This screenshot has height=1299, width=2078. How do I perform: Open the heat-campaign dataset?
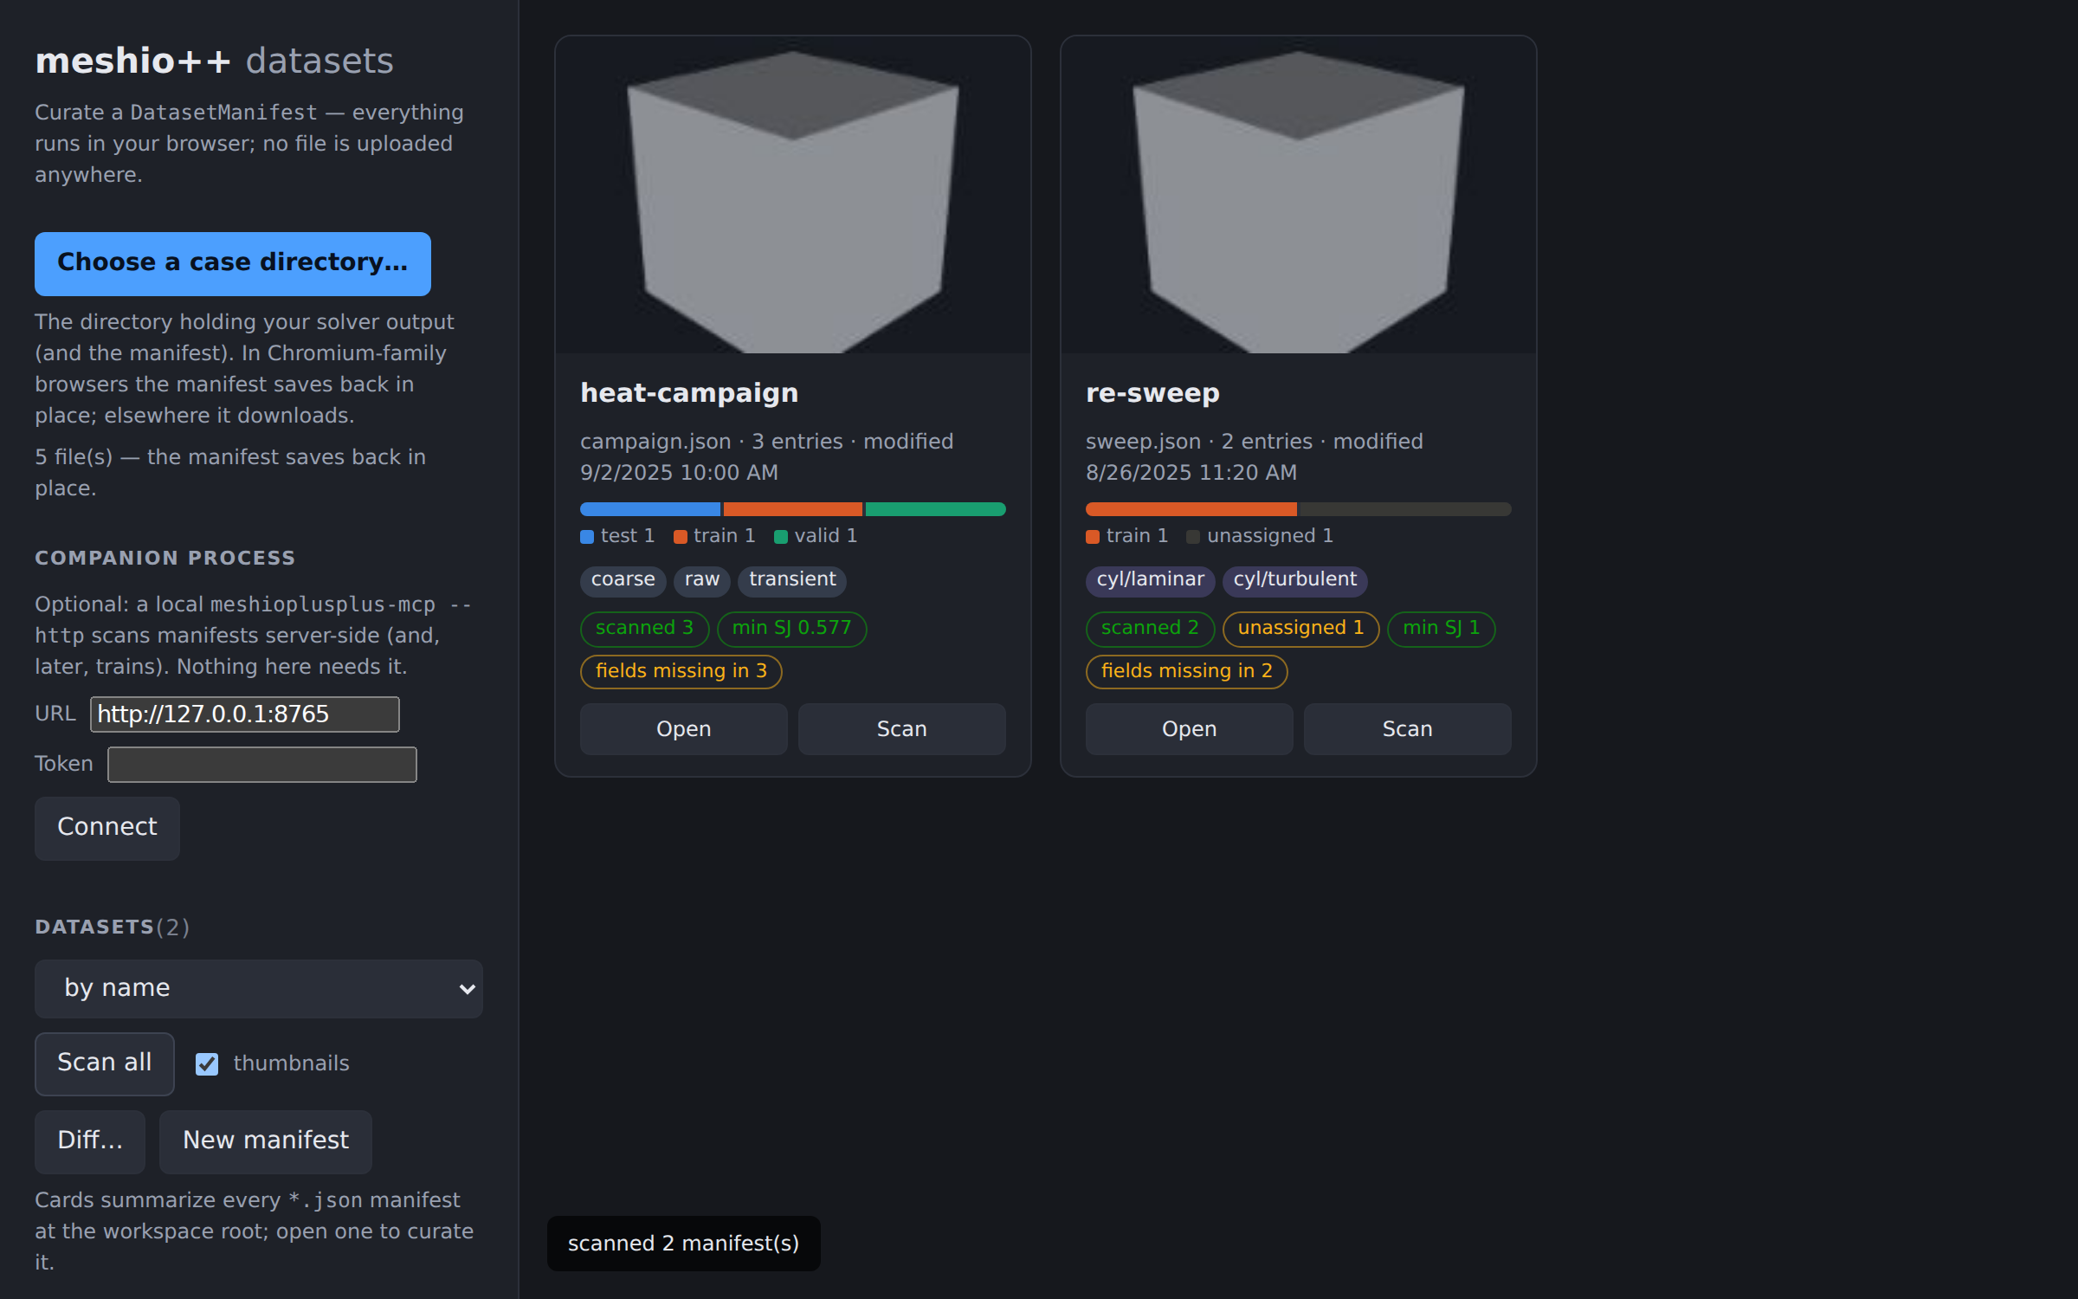coord(684,729)
